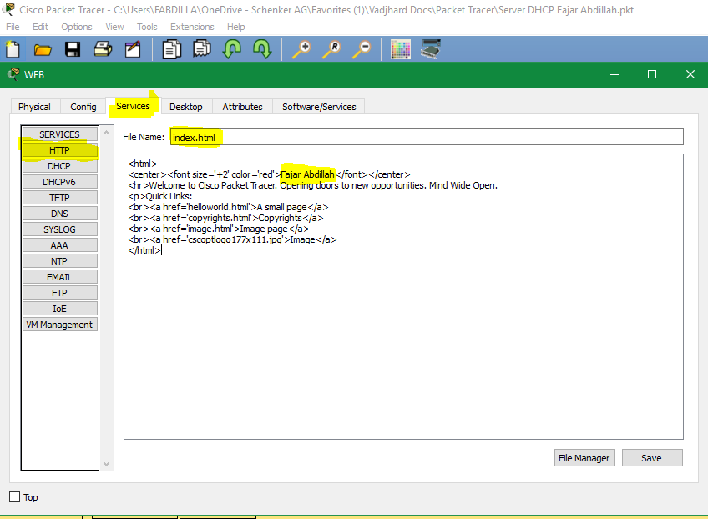Select the NTP service
The height and width of the screenshot is (519, 708).
click(x=59, y=261)
